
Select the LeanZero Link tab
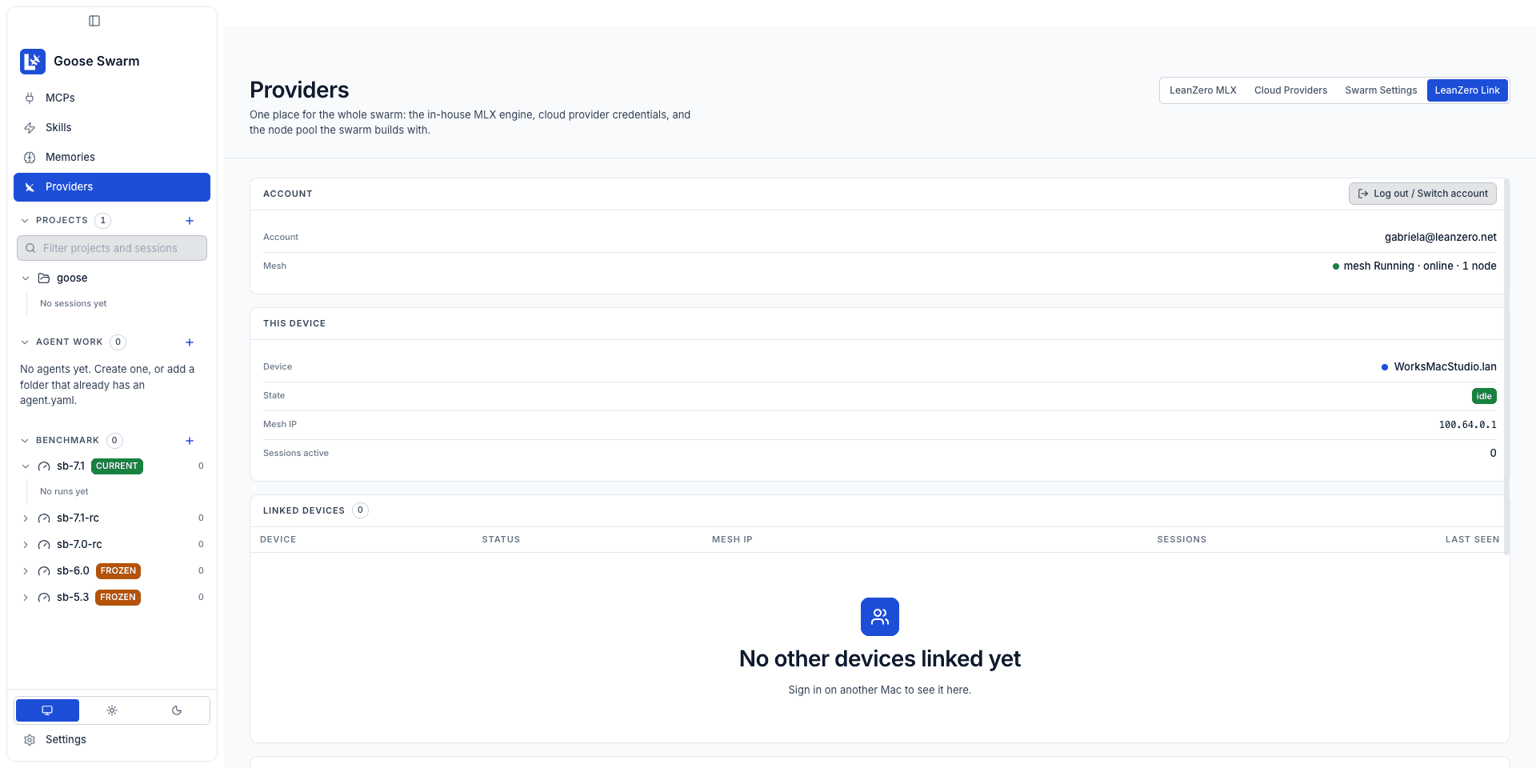[x=1467, y=90]
